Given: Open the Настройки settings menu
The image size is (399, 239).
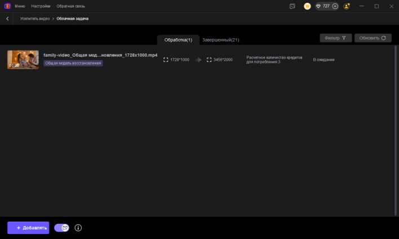Looking at the screenshot, I should pos(41,6).
